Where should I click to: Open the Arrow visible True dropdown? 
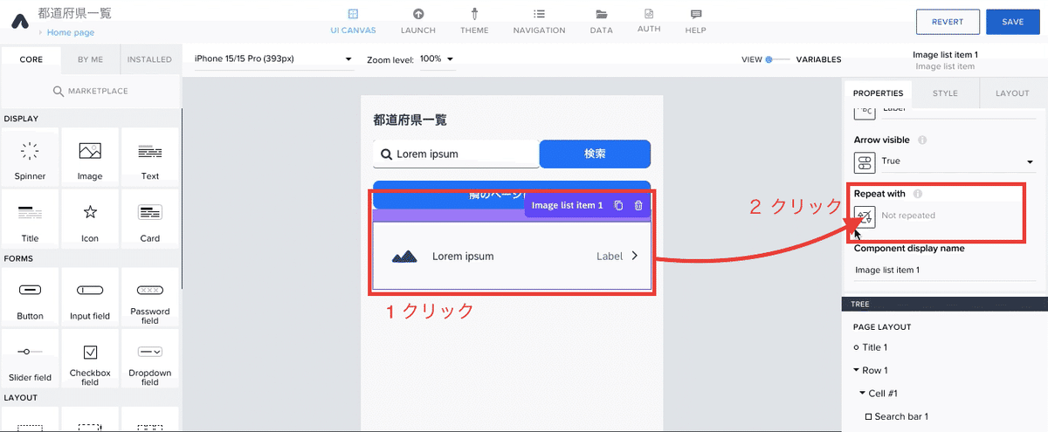pyautogui.click(x=958, y=161)
